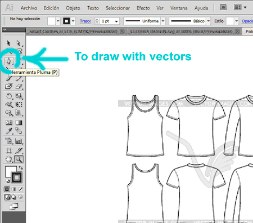Open the Edición menu
This screenshot has width=253, height=223.
pos(51,8)
